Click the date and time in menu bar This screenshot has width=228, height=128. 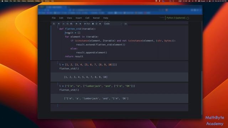click(221, 1)
